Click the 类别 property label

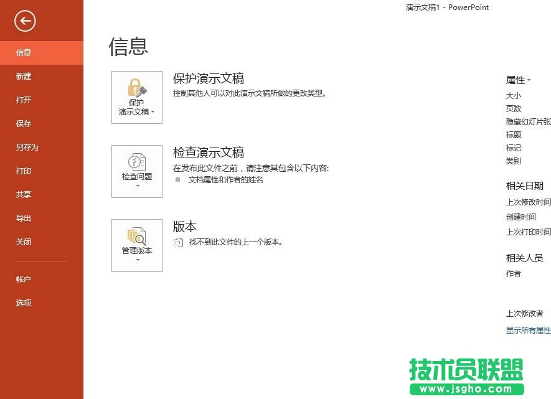(514, 161)
